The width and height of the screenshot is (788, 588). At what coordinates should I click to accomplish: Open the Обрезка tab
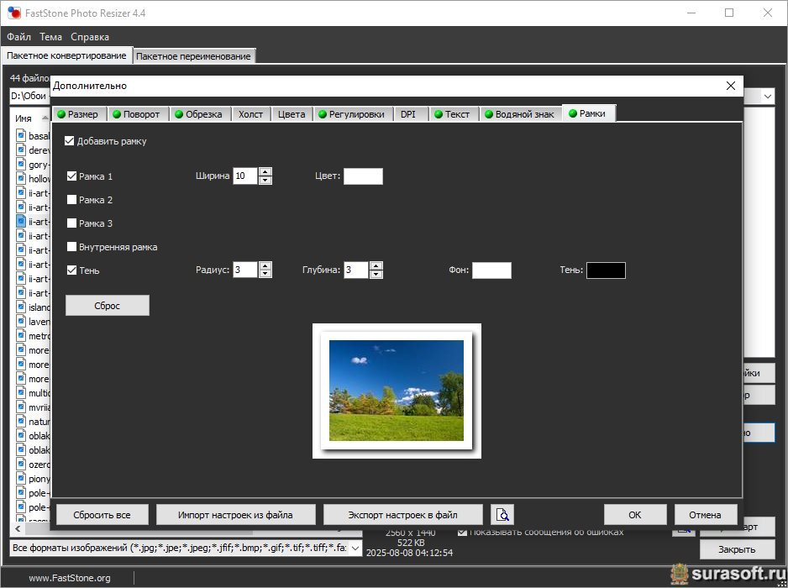199,114
